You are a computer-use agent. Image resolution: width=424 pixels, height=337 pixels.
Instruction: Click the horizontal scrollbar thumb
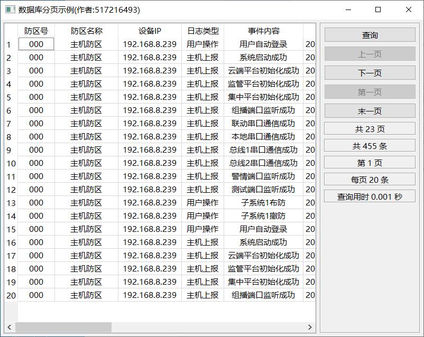pyautogui.click(x=63, y=327)
